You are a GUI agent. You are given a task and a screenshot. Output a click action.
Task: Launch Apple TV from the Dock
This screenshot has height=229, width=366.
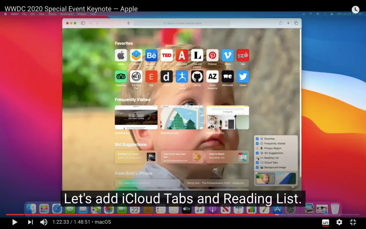coord(187,209)
